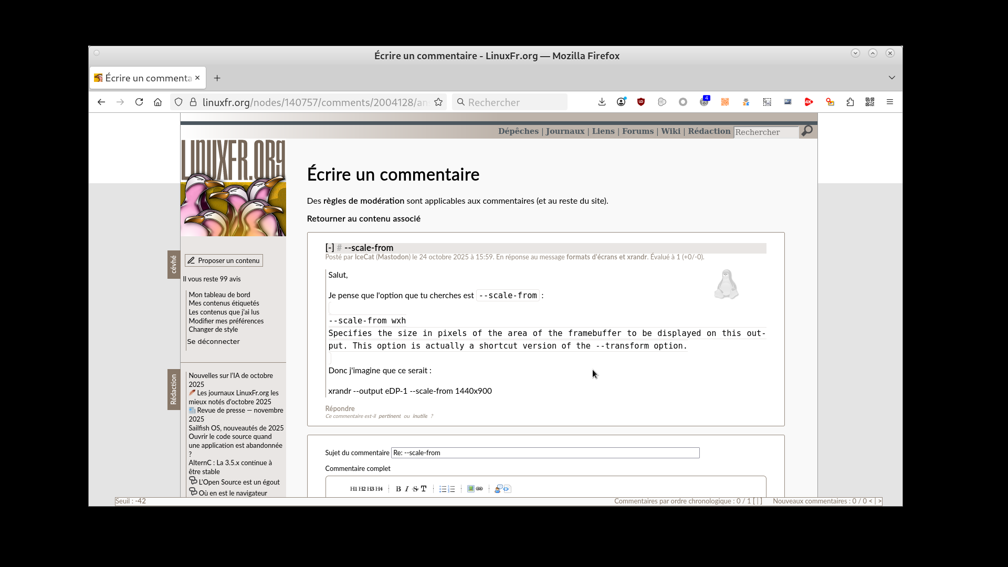Viewport: 1008px width, 567px height.
Task: Open Firefox application hamburger menu
Action: click(x=890, y=102)
